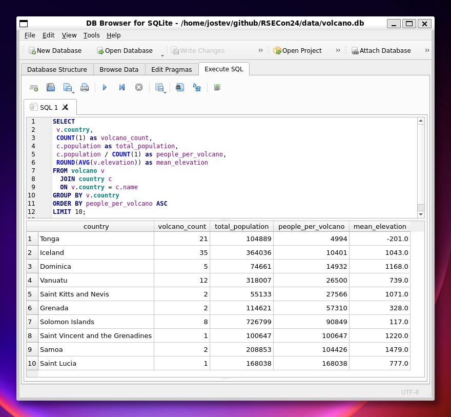This screenshot has width=451, height=417.
Task: Expand the Open Database recent files dropdown arrow
Action: 162,55
